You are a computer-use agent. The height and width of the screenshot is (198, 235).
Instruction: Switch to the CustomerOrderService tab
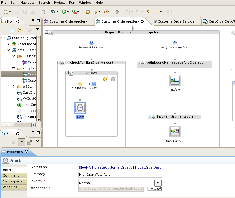pyautogui.click(x=175, y=21)
